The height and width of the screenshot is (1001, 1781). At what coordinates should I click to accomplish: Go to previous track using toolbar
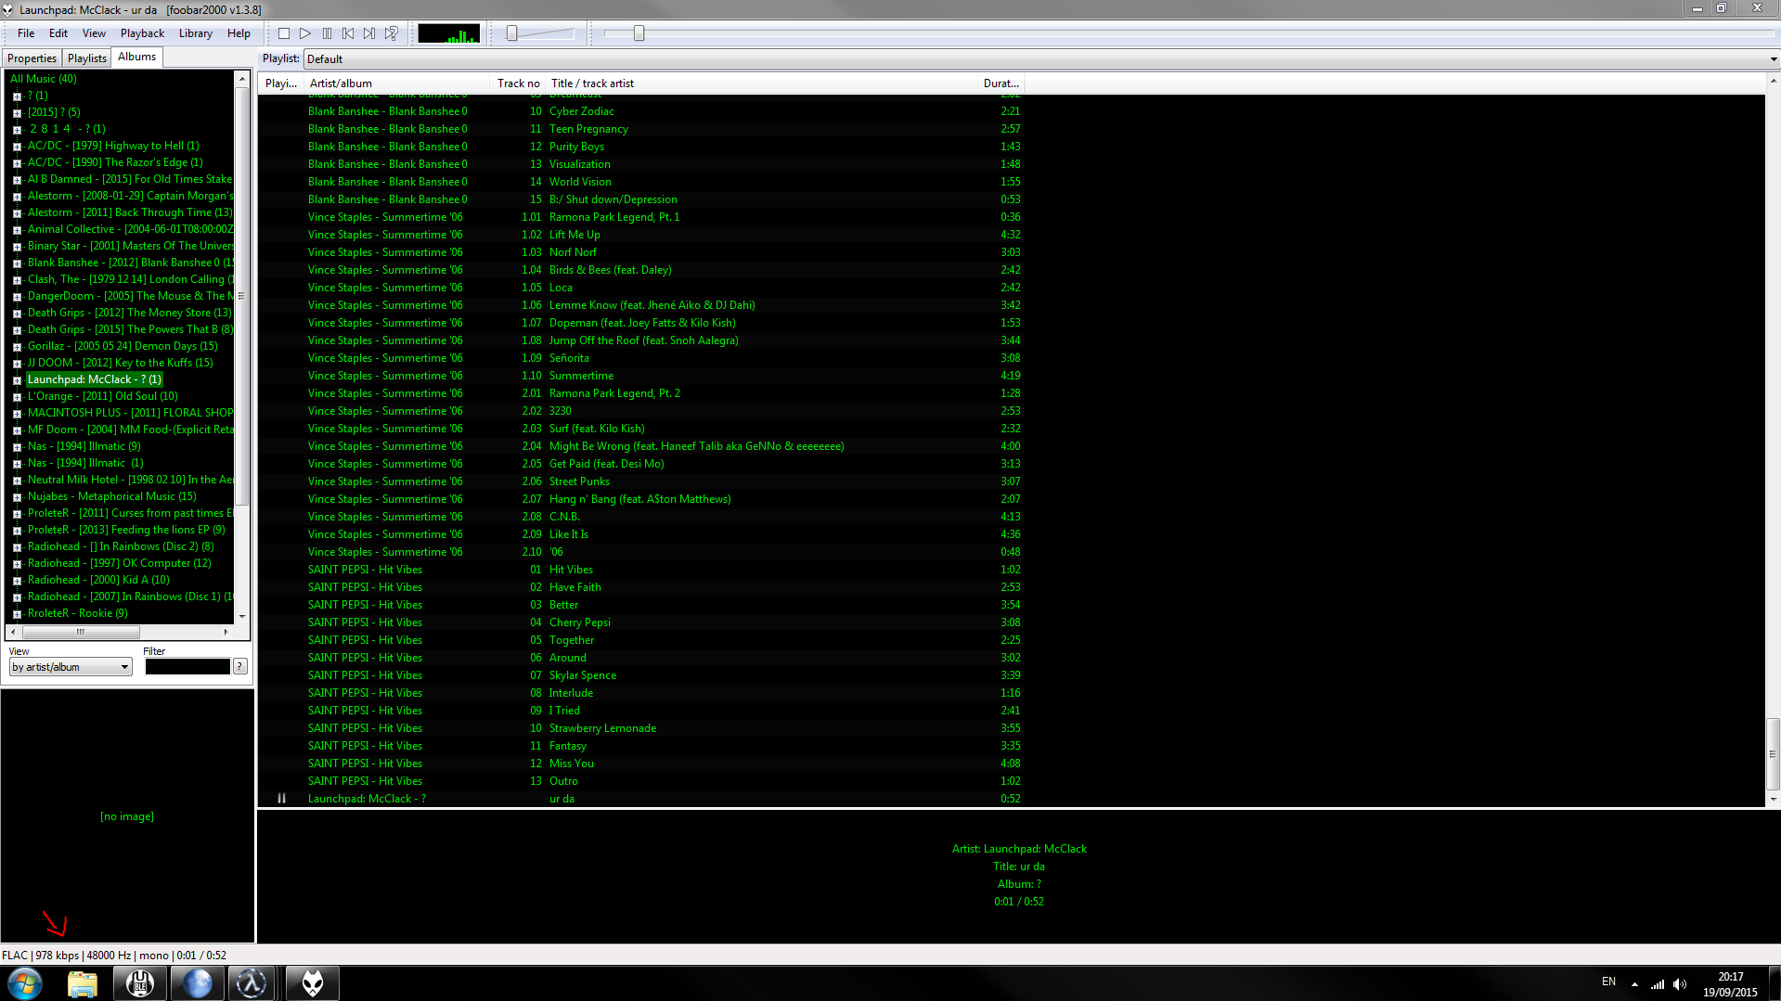[348, 33]
